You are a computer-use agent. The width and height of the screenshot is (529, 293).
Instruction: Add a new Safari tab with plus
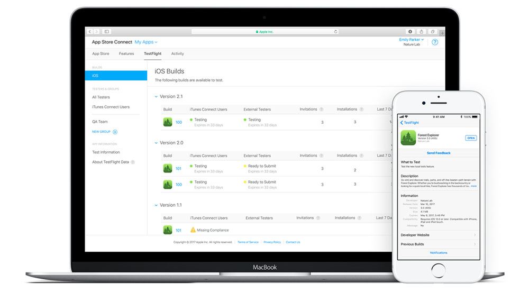tap(442, 33)
